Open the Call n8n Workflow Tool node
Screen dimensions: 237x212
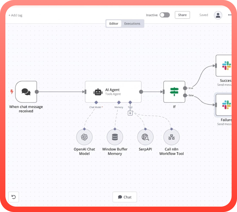(172, 137)
